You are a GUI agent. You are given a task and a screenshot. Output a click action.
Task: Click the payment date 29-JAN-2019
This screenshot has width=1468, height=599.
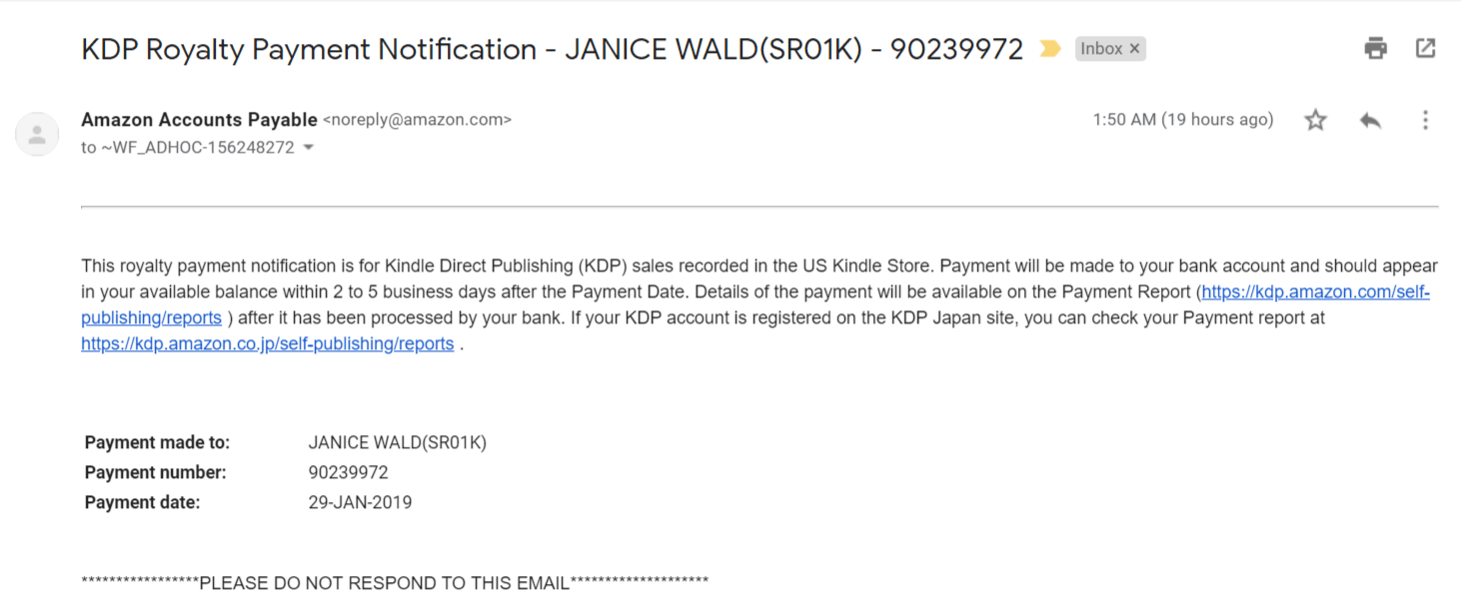click(x=360, y=502)
